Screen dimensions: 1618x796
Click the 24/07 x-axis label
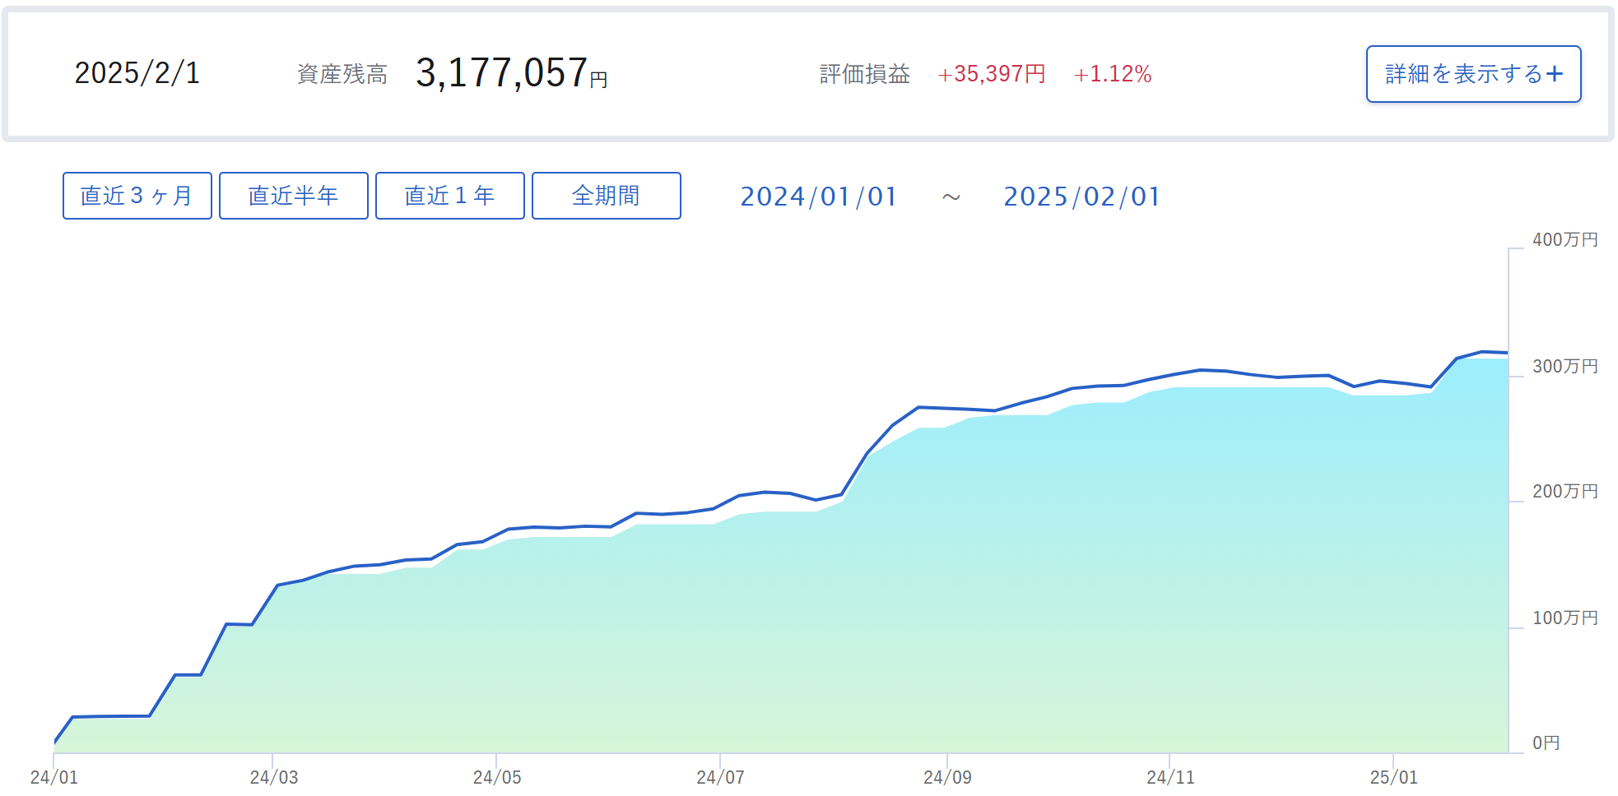(720, 777)
